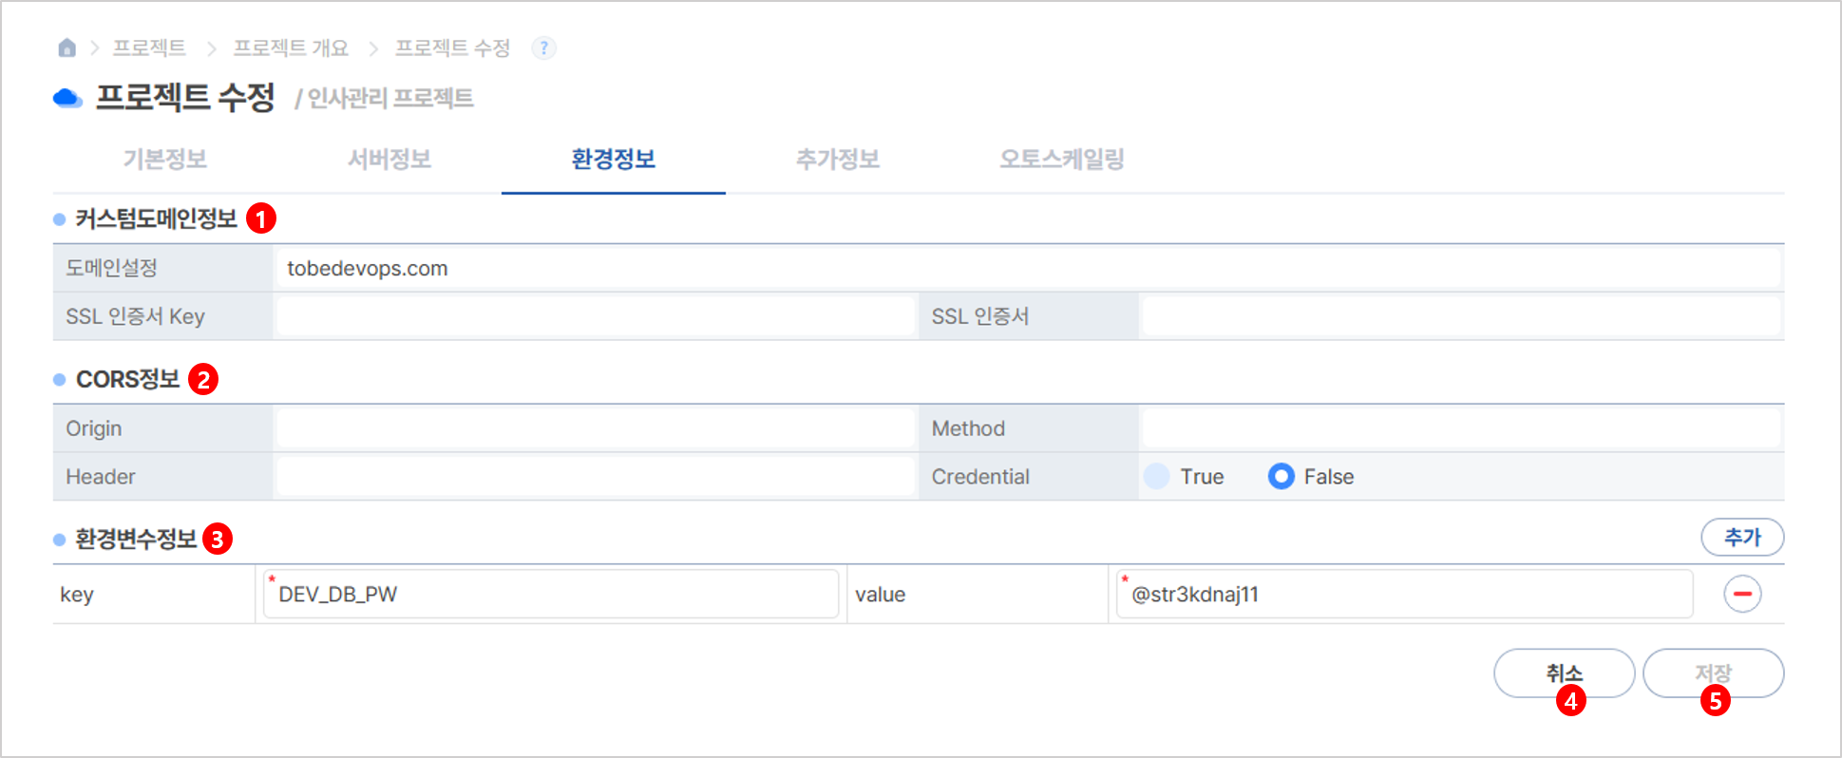This screenshot has height=758, width=1842.
Task: Click the blue cloud icon beside title
Action: (67, 98)
